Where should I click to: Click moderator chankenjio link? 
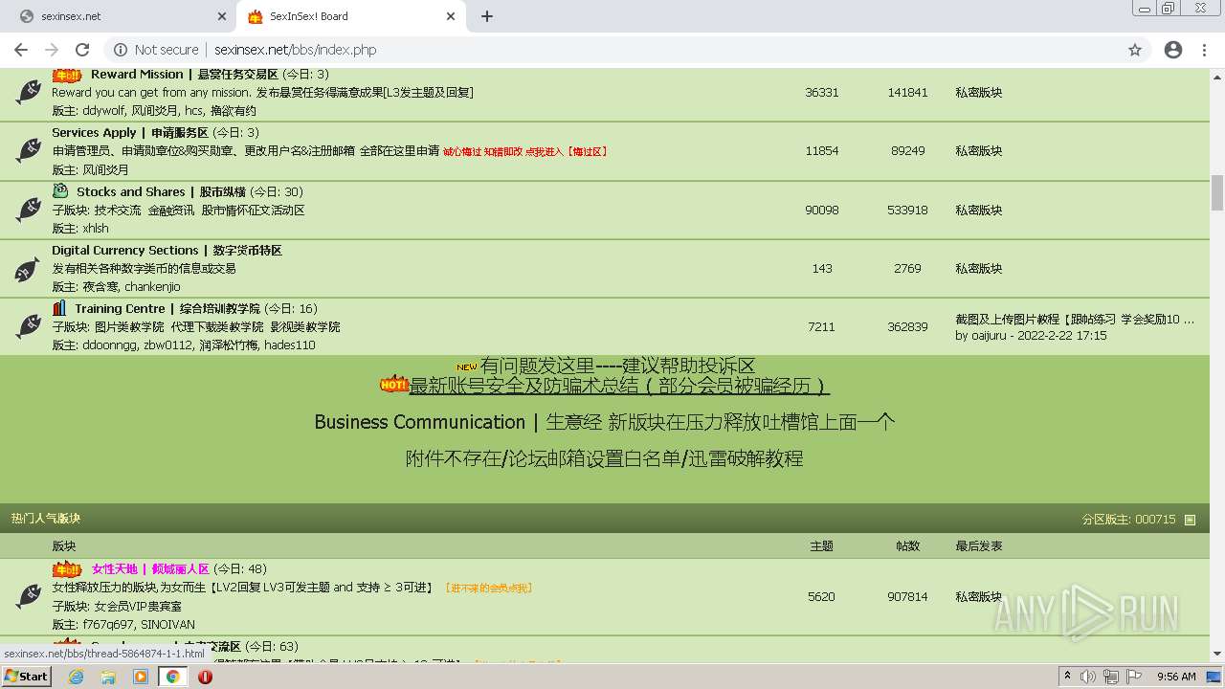151,286
